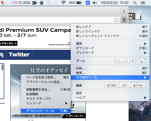This screenshot has height=121, width=151.
Task: Expand the ブックマーク submenu
Action: [x=110, y=53]
